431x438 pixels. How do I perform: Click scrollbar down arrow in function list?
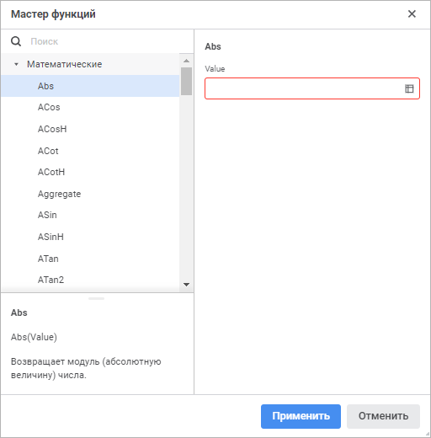186,285
